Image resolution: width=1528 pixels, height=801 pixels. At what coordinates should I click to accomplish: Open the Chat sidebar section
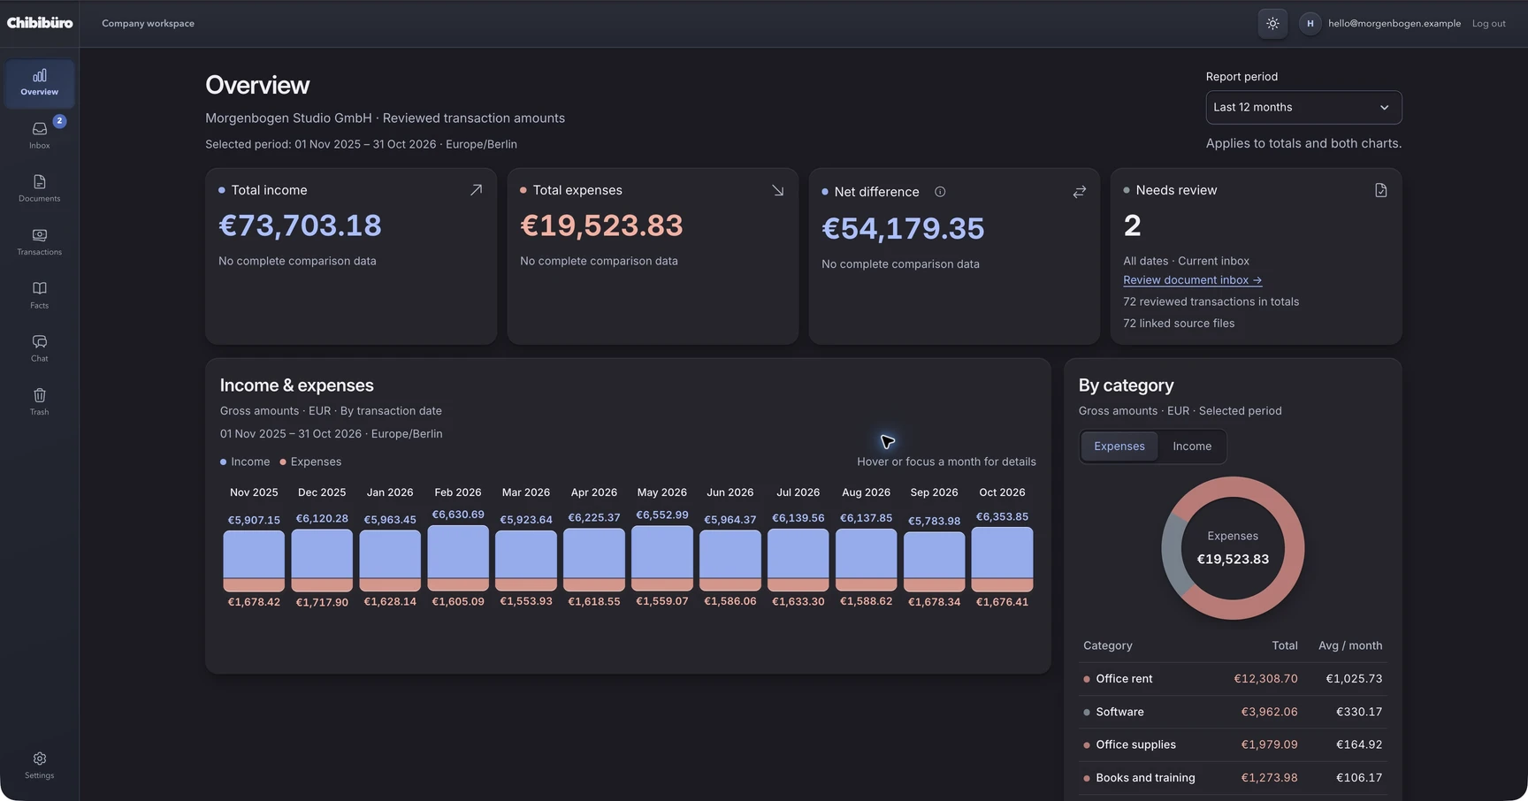(x=39, y=348)
